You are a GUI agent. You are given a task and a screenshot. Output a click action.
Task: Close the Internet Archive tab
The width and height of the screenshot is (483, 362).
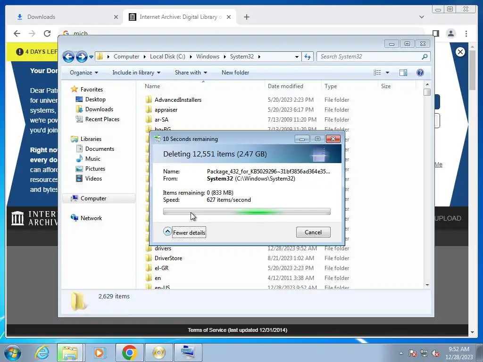pyautogui.click(x=229, y=17)
